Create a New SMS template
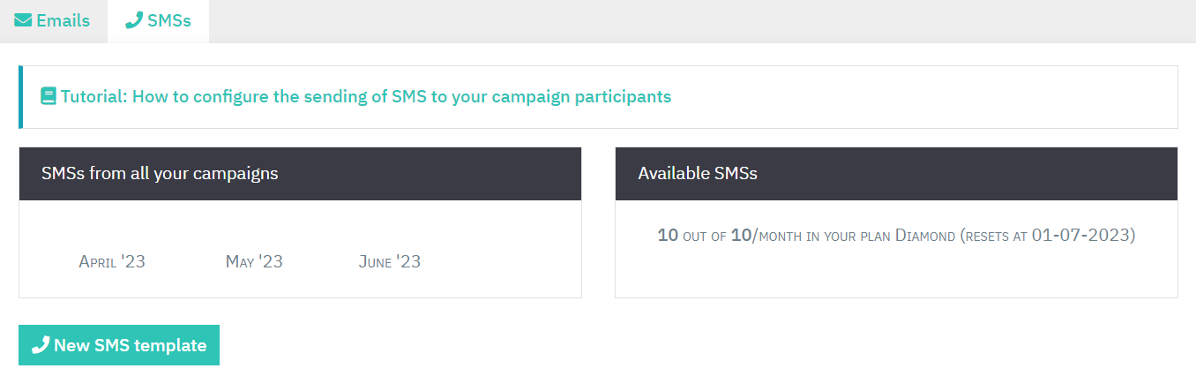The image size is (1196, 391). click(x=119, y=345)
